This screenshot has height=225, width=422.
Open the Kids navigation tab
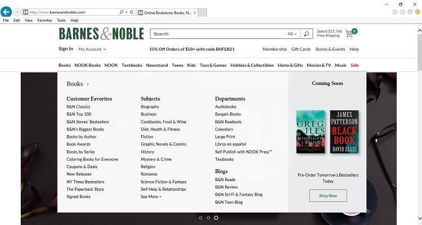pos(191,65)
